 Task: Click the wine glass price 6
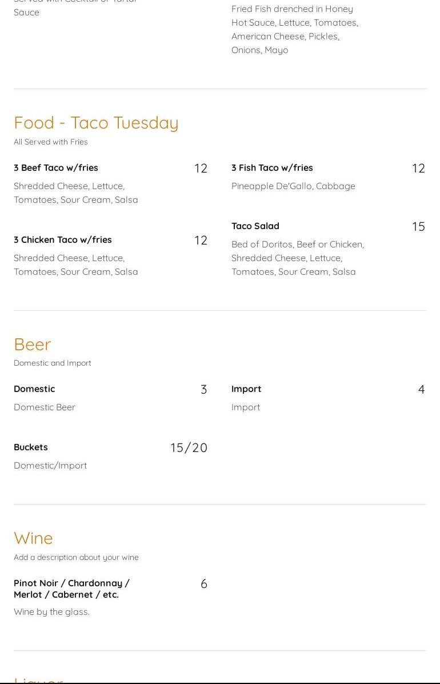(x=204, y=583)
